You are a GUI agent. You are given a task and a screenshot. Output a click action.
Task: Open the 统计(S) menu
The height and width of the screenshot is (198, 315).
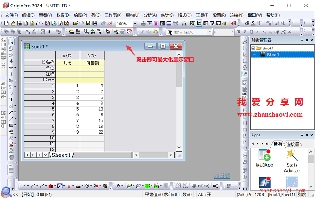coord(167,15)
